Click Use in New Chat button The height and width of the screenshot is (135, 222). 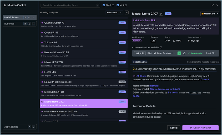point(200,128)
